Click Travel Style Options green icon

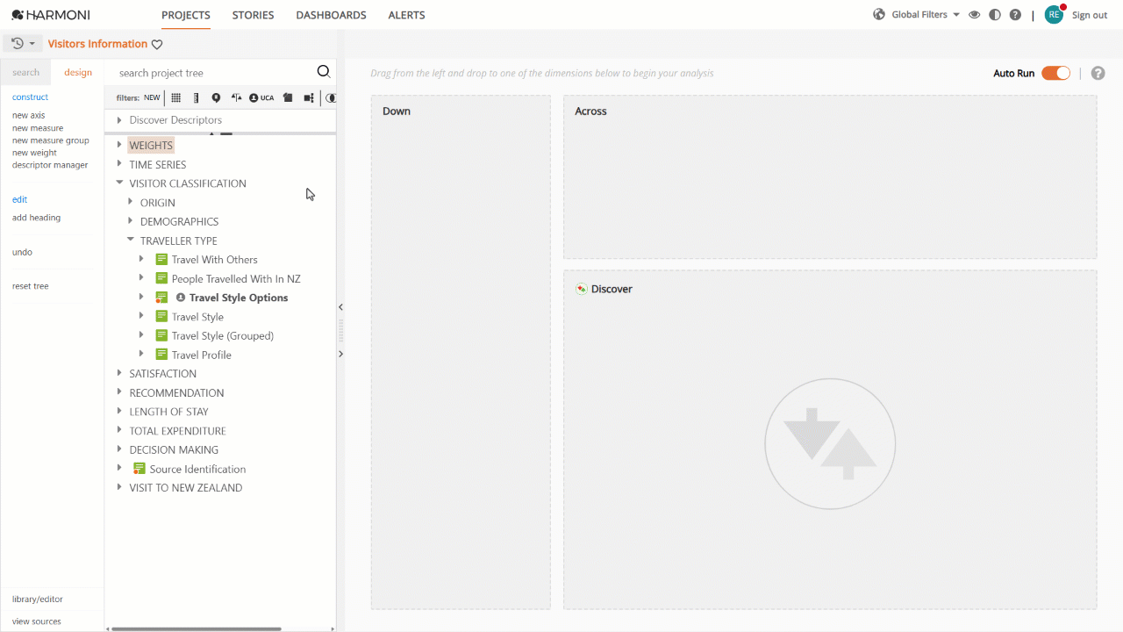(x=161, y=298)
